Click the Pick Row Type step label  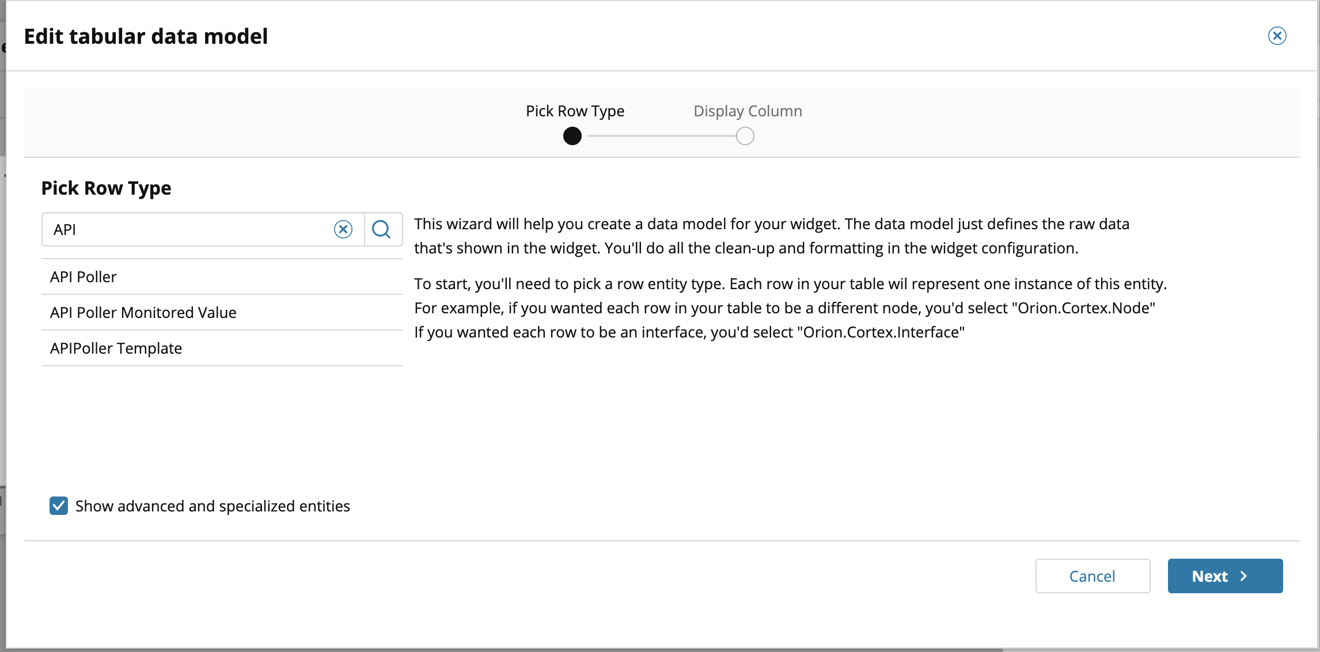[575, 111]
